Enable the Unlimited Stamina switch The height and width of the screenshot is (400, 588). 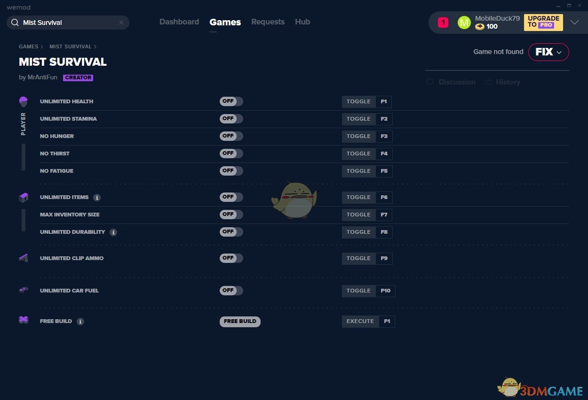click(231, 119)
